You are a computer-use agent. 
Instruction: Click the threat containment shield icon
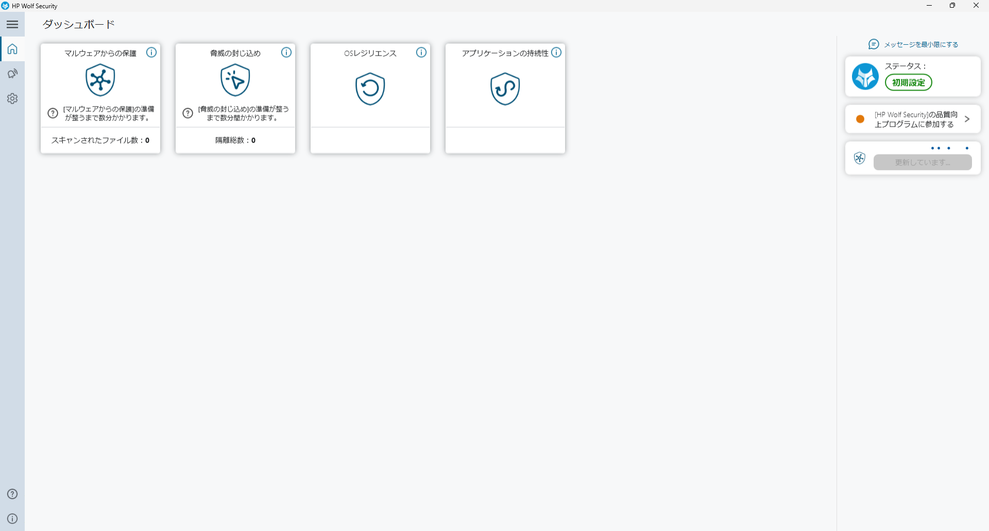[x=235, y=80]
